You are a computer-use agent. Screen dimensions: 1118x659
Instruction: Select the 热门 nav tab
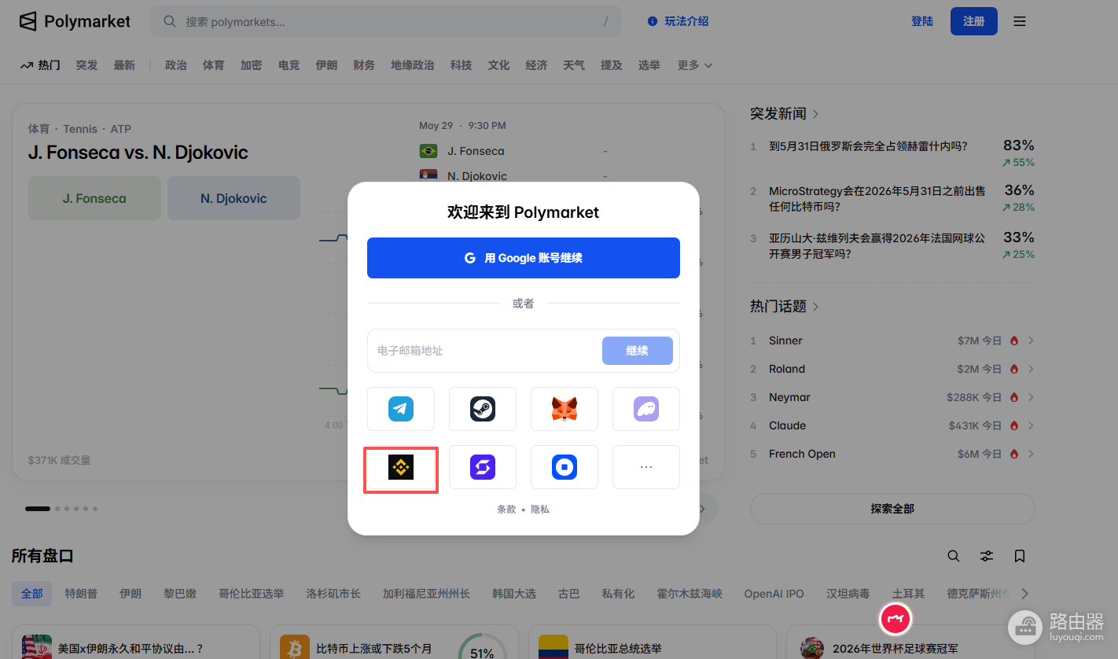(x=40, y=65)
